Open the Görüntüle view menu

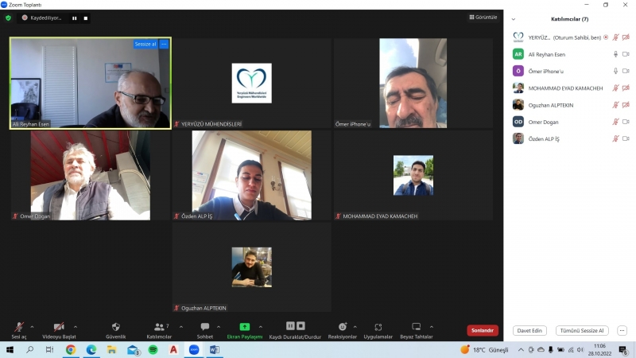click(x=483, y=17)
